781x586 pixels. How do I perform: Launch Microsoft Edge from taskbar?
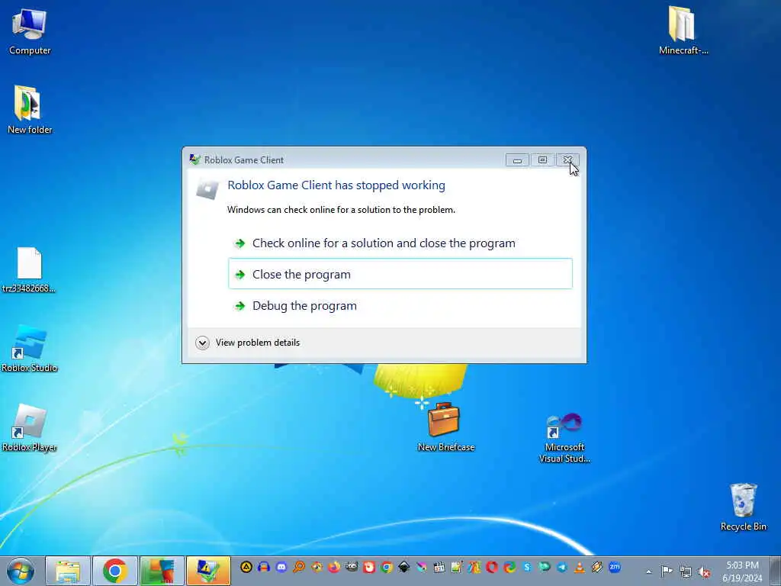point(509,567)
